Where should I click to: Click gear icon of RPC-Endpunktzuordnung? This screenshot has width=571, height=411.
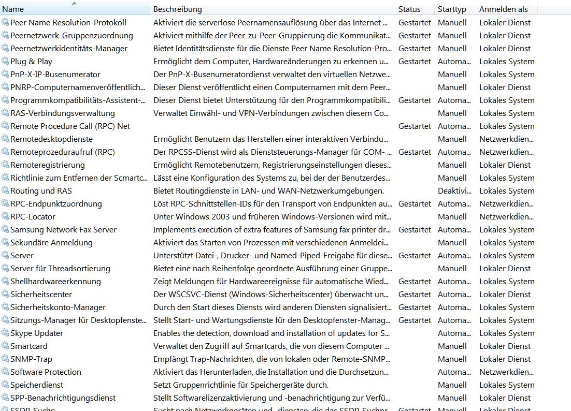[x=5, y=203]
